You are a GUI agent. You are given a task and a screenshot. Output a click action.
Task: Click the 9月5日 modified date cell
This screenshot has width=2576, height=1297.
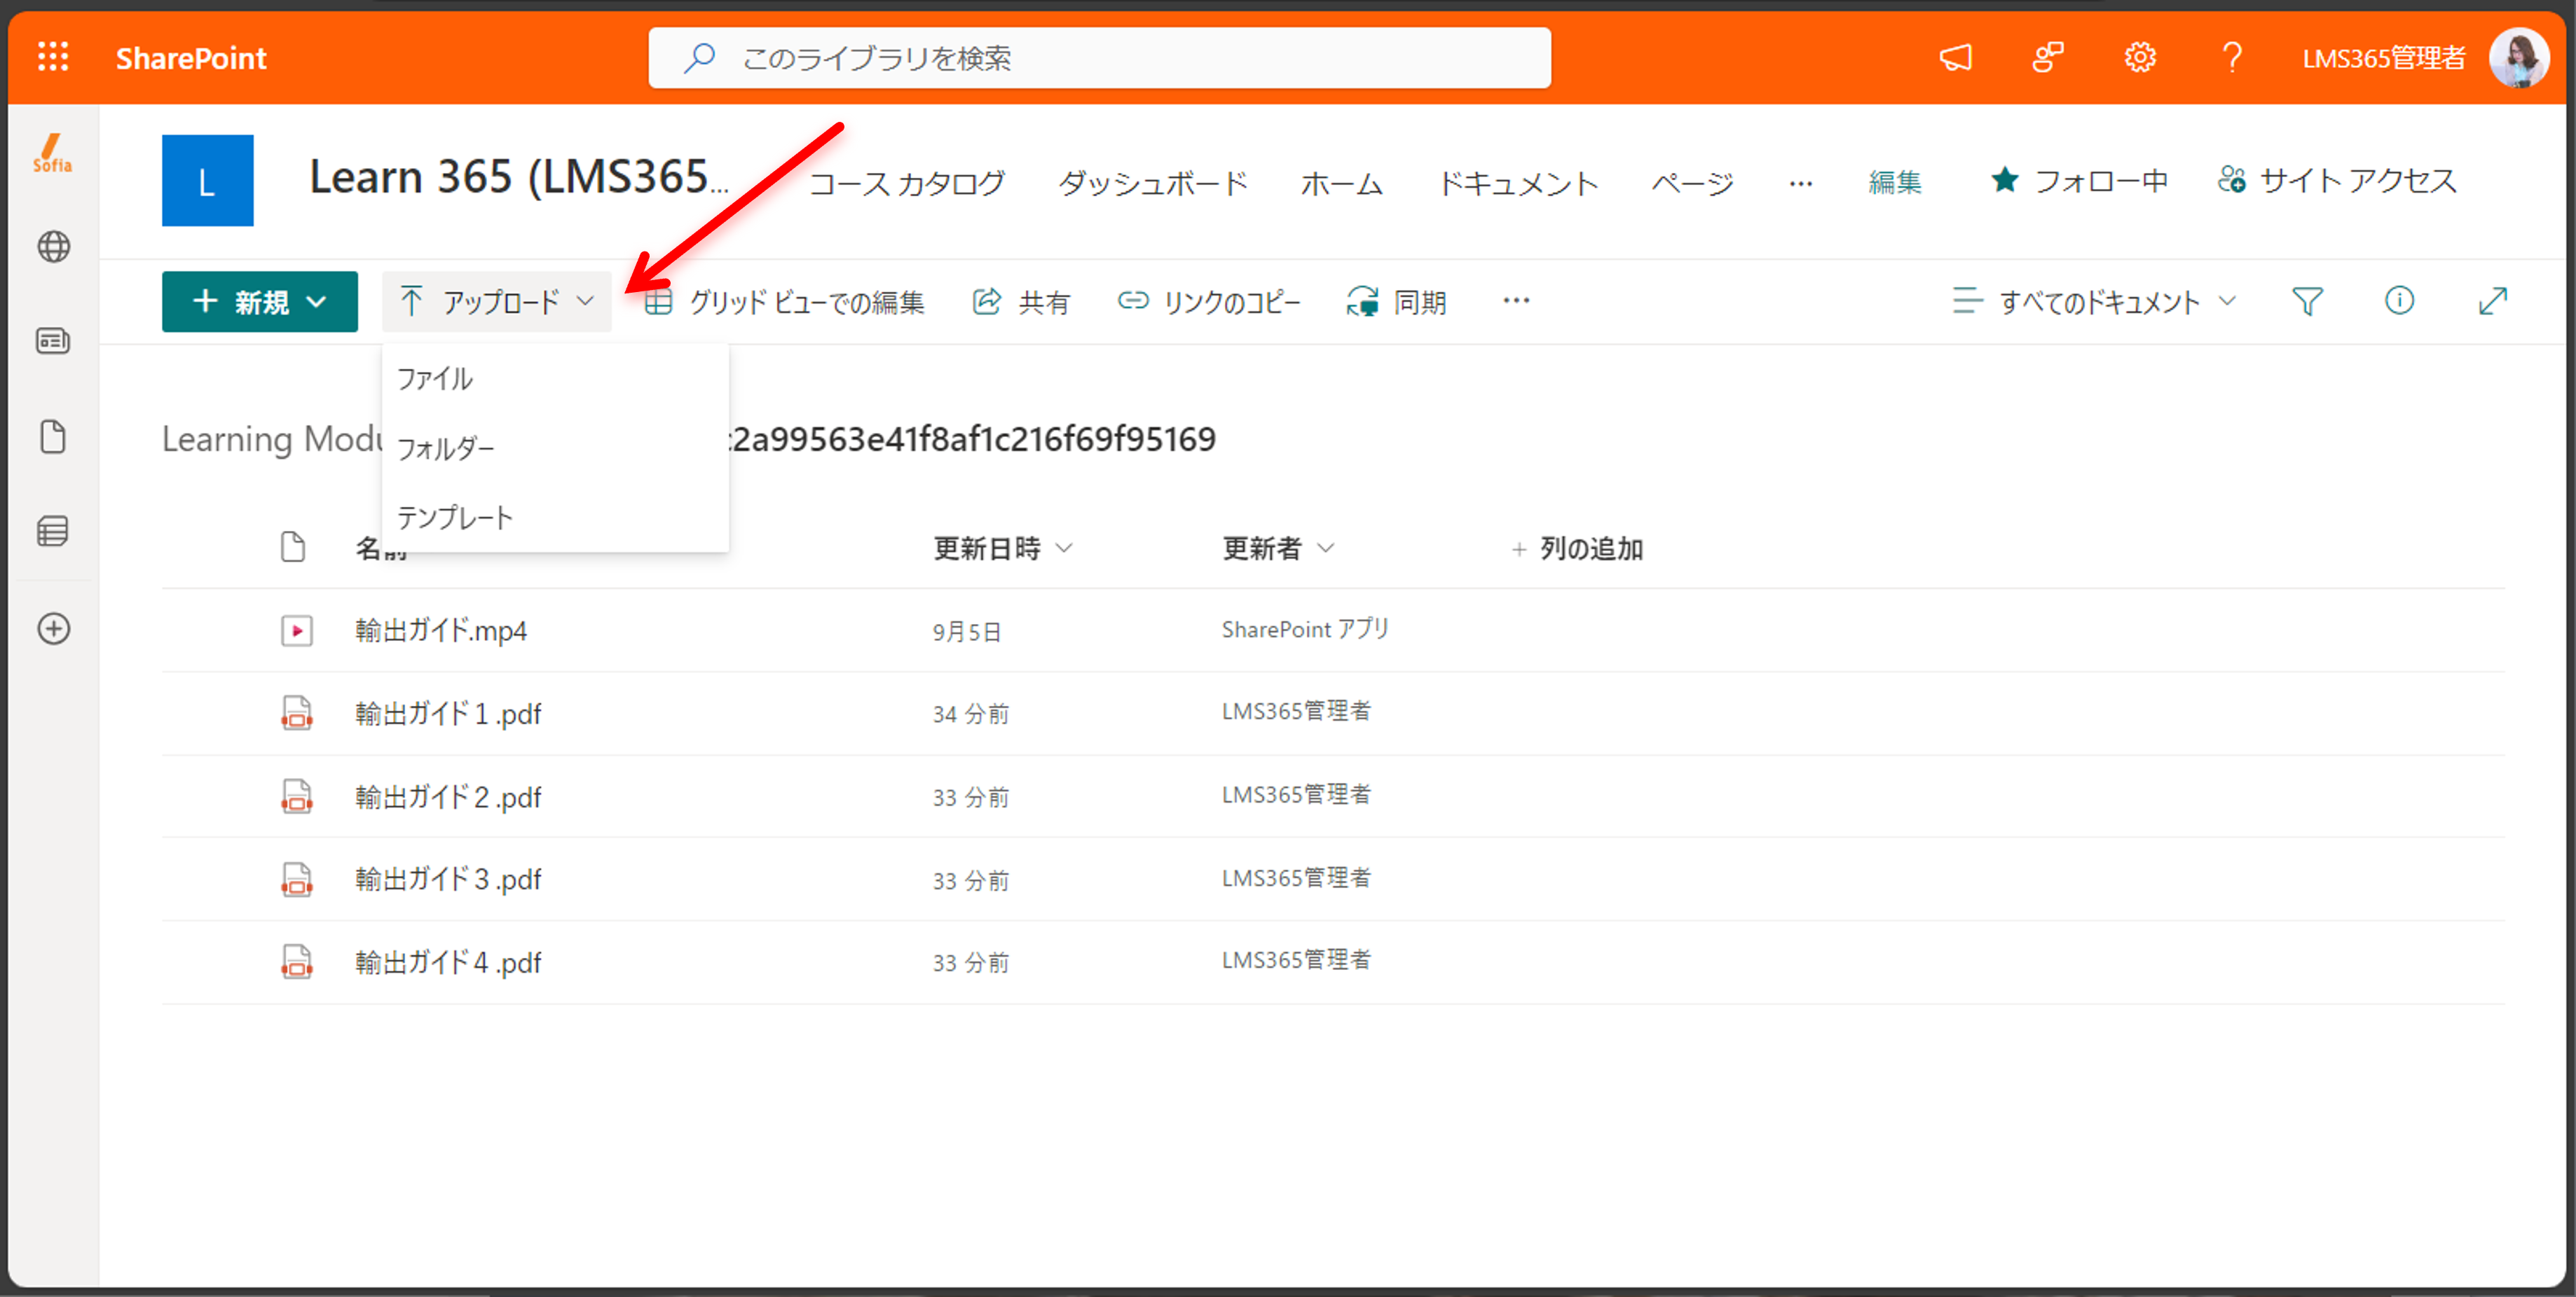click(x=967, y=632)
